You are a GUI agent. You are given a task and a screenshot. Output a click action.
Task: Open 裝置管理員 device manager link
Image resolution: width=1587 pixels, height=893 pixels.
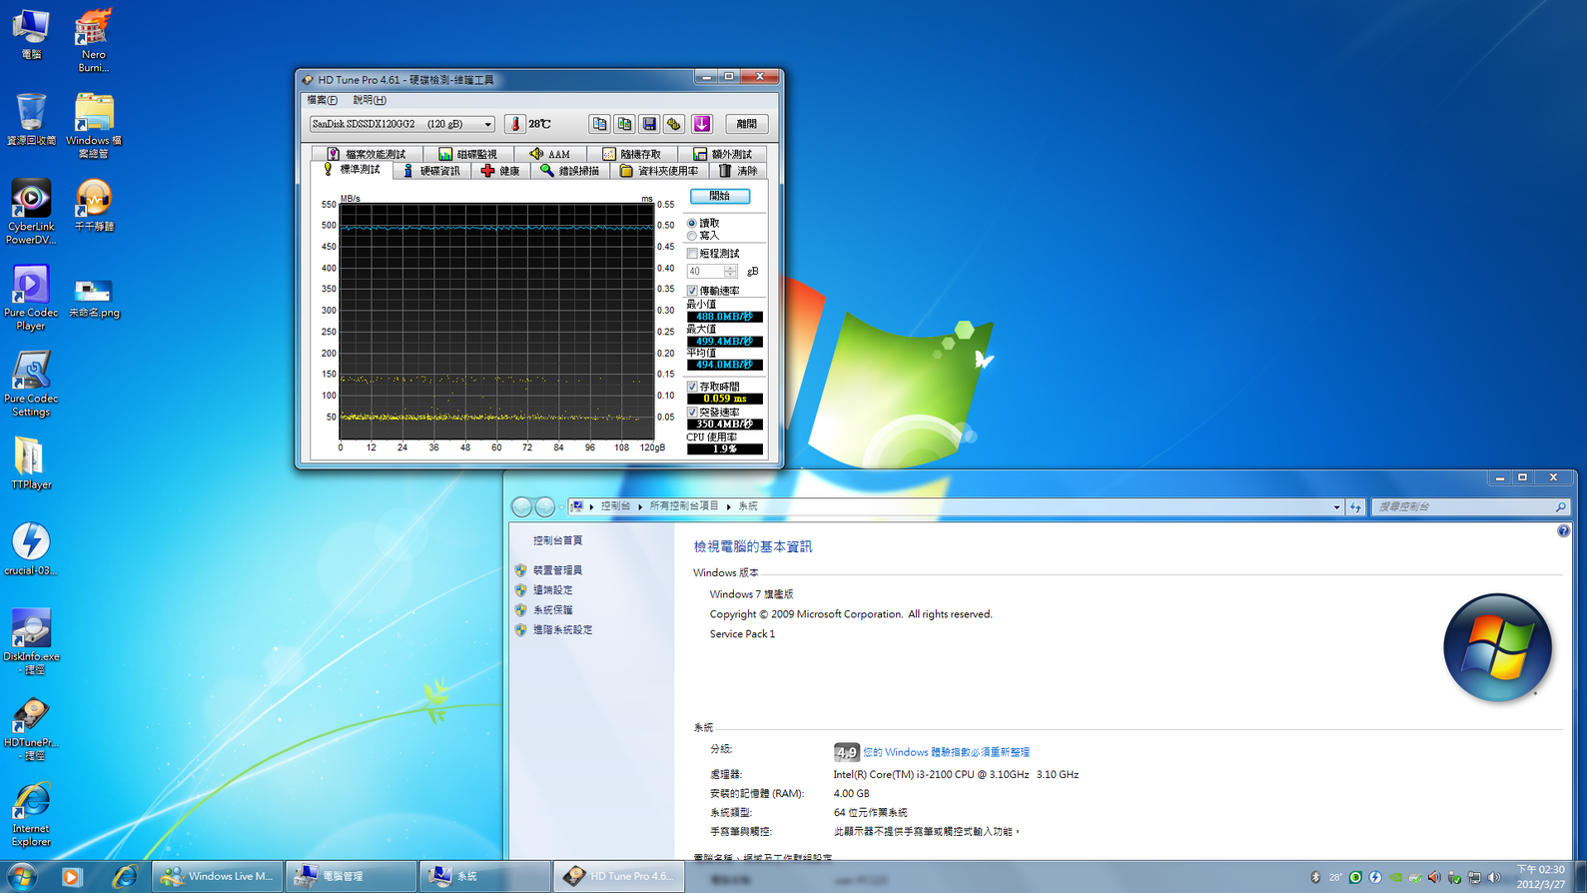click(x=557, y=570)
